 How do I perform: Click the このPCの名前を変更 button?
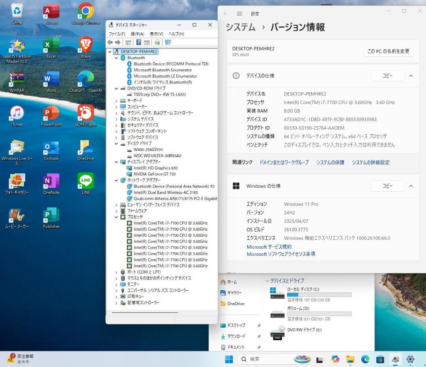click(x=388, y=51)
